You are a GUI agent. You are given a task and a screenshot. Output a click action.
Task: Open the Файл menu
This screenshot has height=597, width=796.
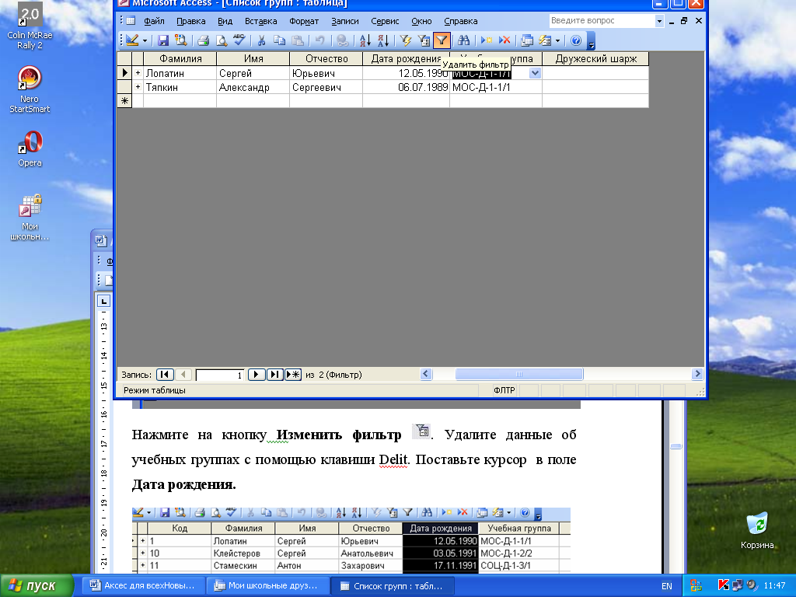tap(154, 21)
